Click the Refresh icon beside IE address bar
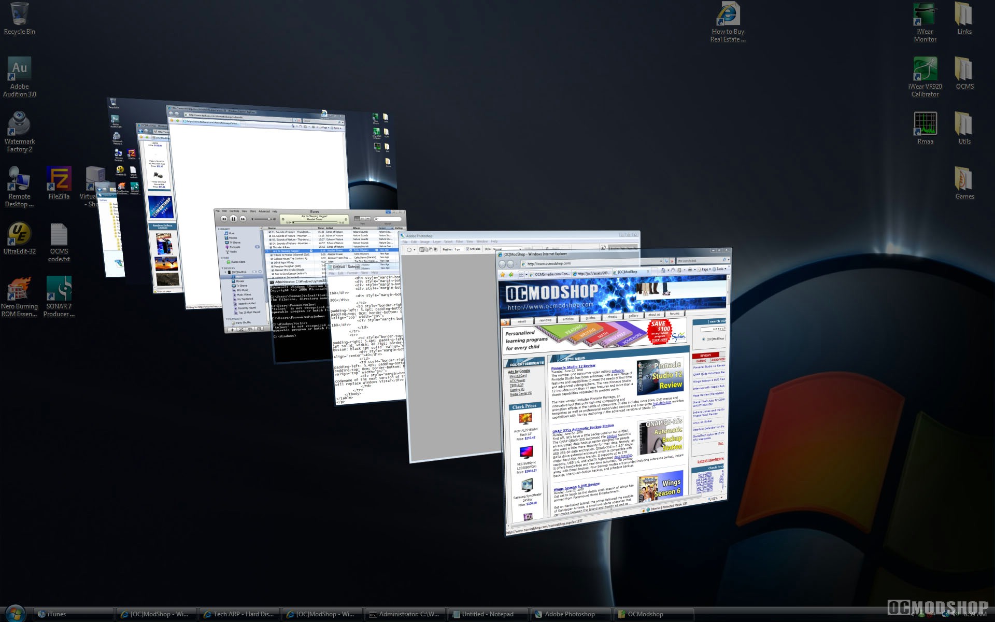Viewport: 995px width, 622px height. [x=666, y=261]
